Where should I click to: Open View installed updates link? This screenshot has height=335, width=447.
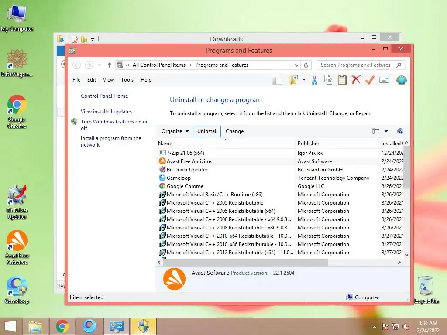coord(107,112)
